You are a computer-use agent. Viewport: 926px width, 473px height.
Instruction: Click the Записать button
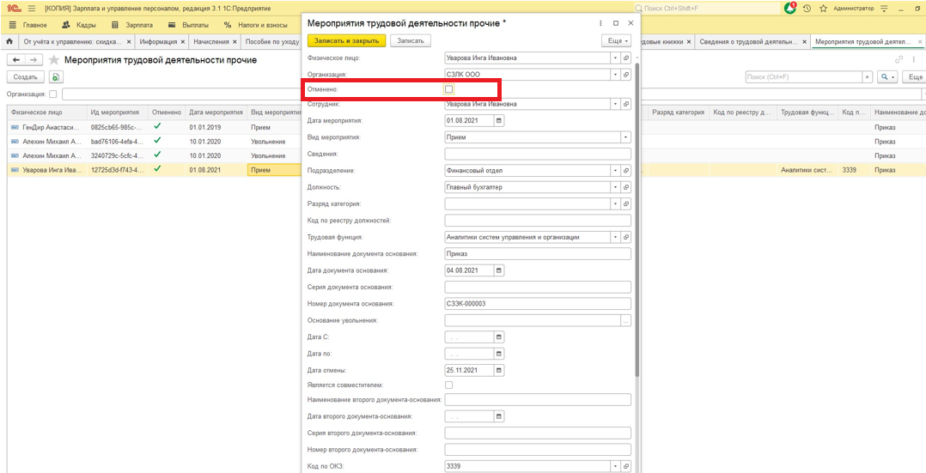[x=411, y=40]
